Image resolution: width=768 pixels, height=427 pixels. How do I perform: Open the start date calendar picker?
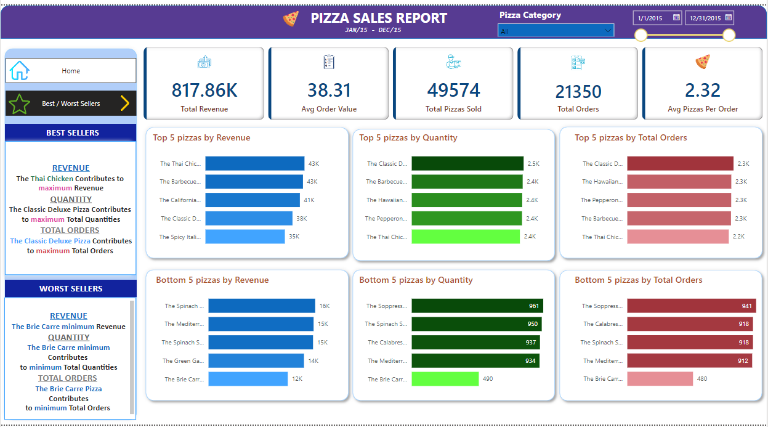coord(675,18)
